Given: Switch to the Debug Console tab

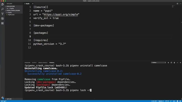Looking at the screenshot, I should coord(43,63).
